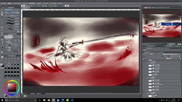Adjust stabilization value stepper arrows
This screenshot has height=102, width=182.
(x=17, y=48)
